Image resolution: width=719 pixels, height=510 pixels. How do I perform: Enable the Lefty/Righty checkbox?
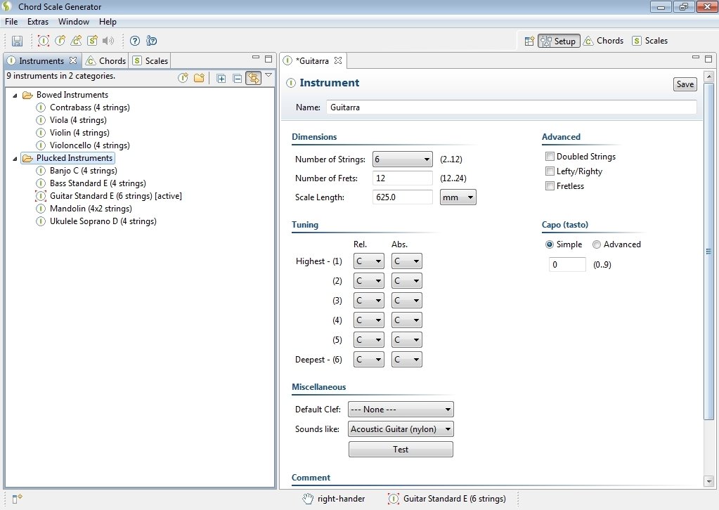tap(550, 171)
